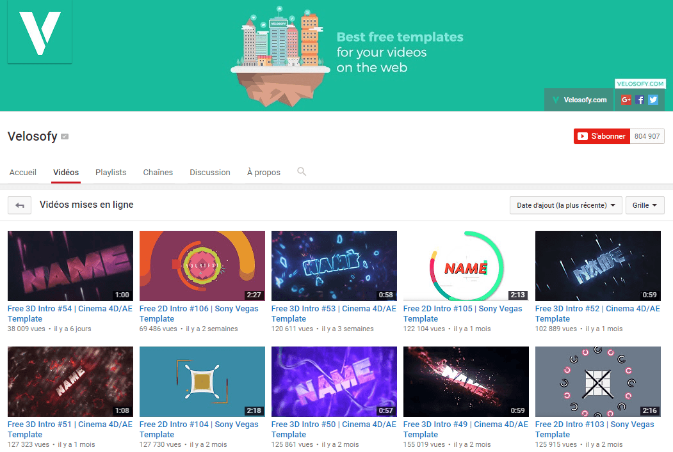Play the Free 2D Intro #103 thumbnail
673x452 pixels.
[598, 381]
